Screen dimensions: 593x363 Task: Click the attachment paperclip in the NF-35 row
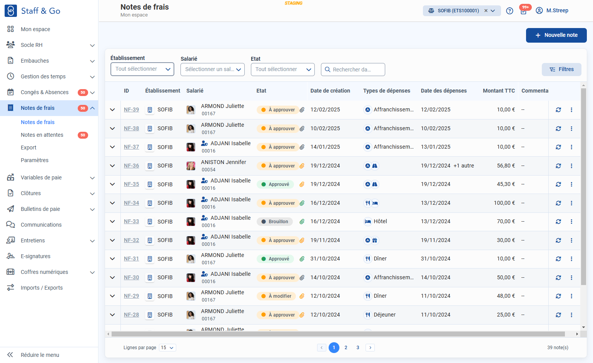point(302,184)
